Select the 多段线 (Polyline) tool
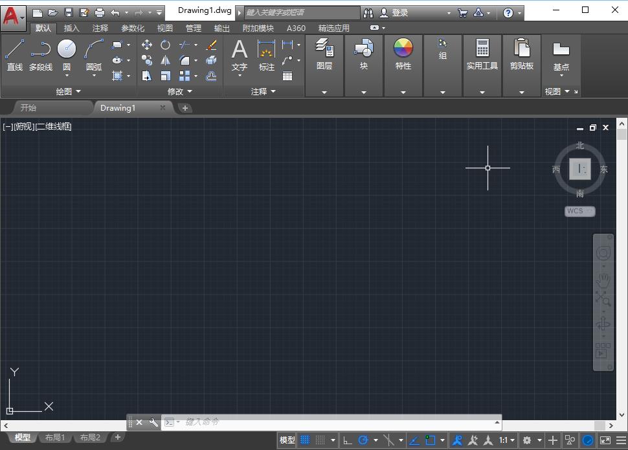The image size is (628, 450). [40, 49]
